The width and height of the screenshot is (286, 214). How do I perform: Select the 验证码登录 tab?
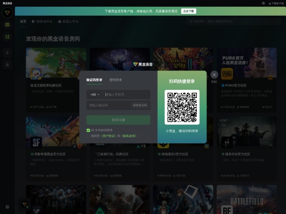[x=94, y=80]
